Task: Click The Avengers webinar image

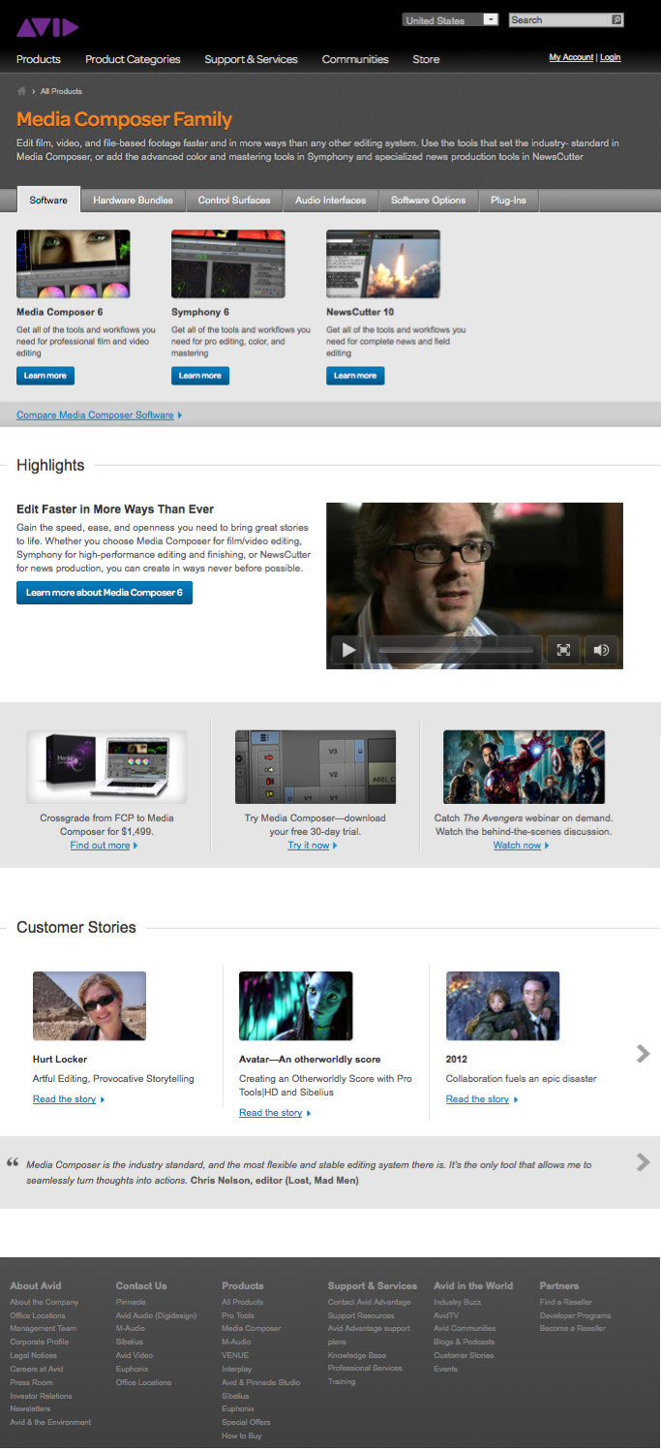Action: pyautogui.click(x=524, y=766)
